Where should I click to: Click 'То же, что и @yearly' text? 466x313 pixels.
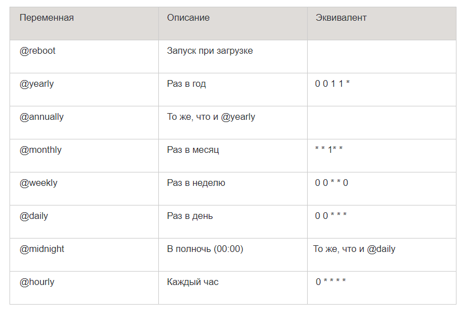pyautogui.click(x=211, y=117)
